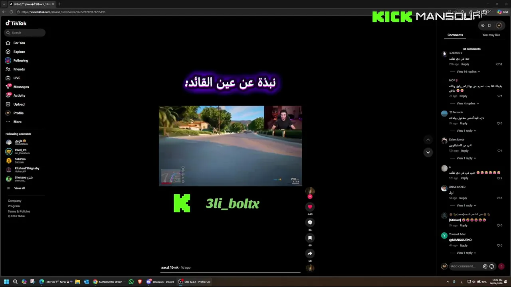
Task: Bookmark the video to favorites
Action: (310, 238)
